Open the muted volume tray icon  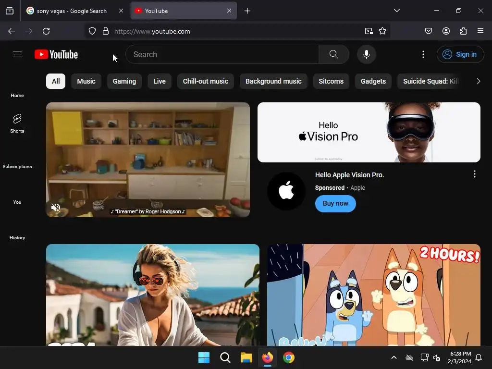436,357
